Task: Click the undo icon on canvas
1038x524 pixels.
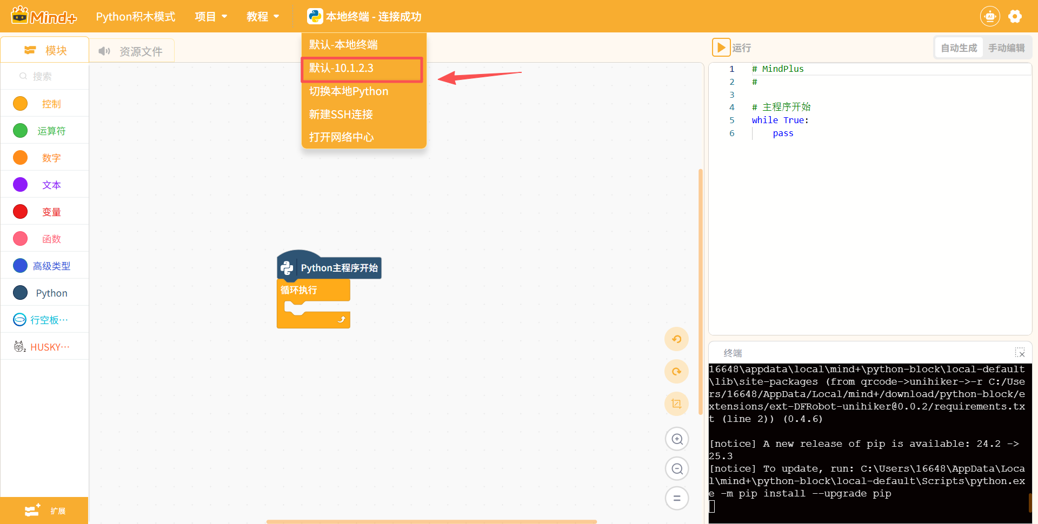Action: point(676,339)
